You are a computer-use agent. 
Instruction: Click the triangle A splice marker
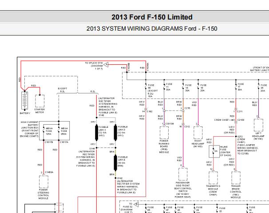click(x=106, y=64)
